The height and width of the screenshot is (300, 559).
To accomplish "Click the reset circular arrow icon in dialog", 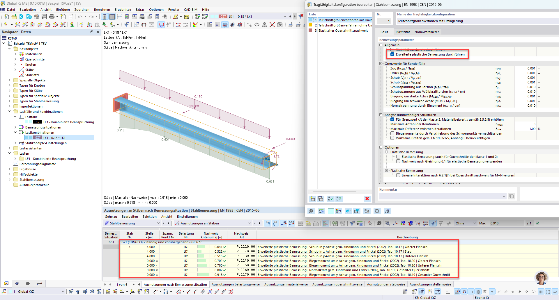I will (377, 211).
